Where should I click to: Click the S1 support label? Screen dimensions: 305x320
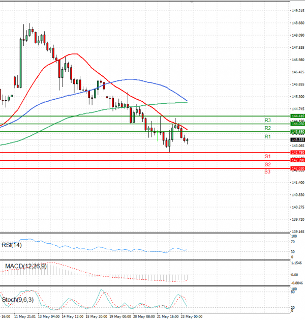[x=267, y=156]
